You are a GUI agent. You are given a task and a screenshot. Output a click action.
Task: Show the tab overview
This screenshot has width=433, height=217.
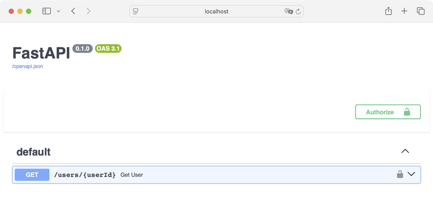tap(421, 11)
